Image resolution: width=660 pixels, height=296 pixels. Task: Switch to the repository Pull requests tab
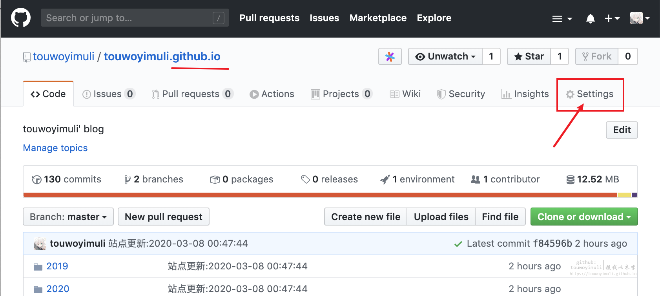click(192, 94)
